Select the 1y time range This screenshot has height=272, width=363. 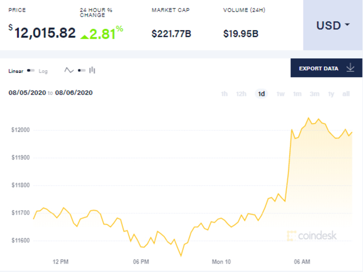click(x=331, y=94)
